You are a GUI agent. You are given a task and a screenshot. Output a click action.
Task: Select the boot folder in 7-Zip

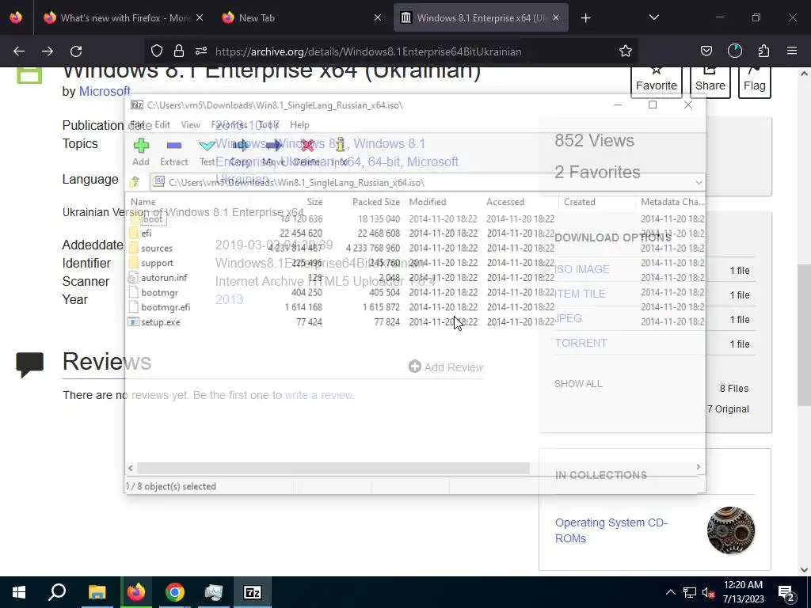pos(152,218)
